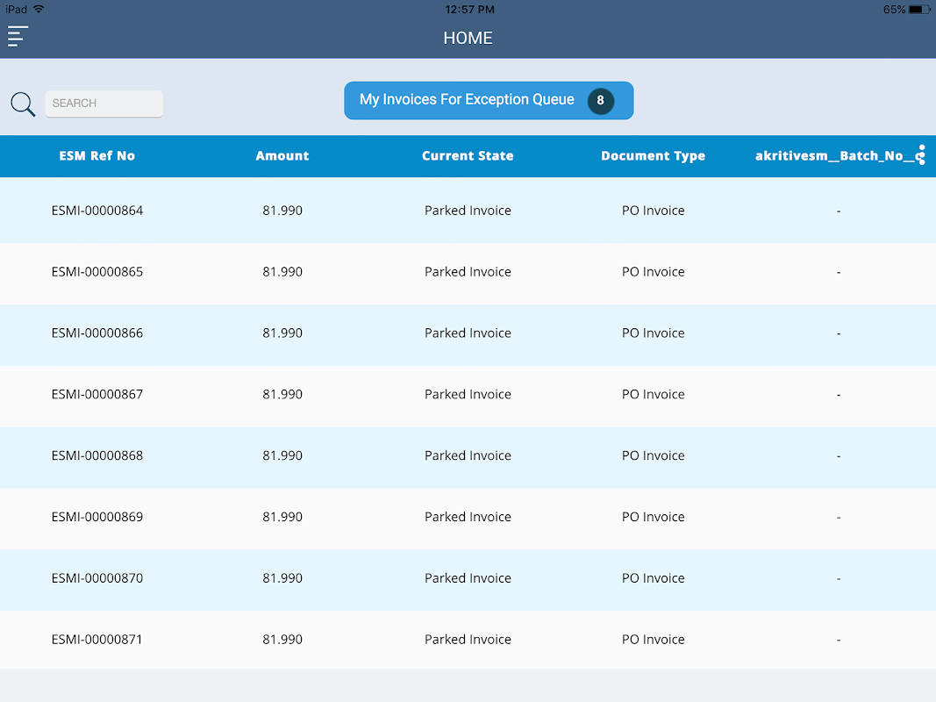Open invoice ESMI-00000868
The width and height of the screenshot is (936, 702).
coord(97,456)
